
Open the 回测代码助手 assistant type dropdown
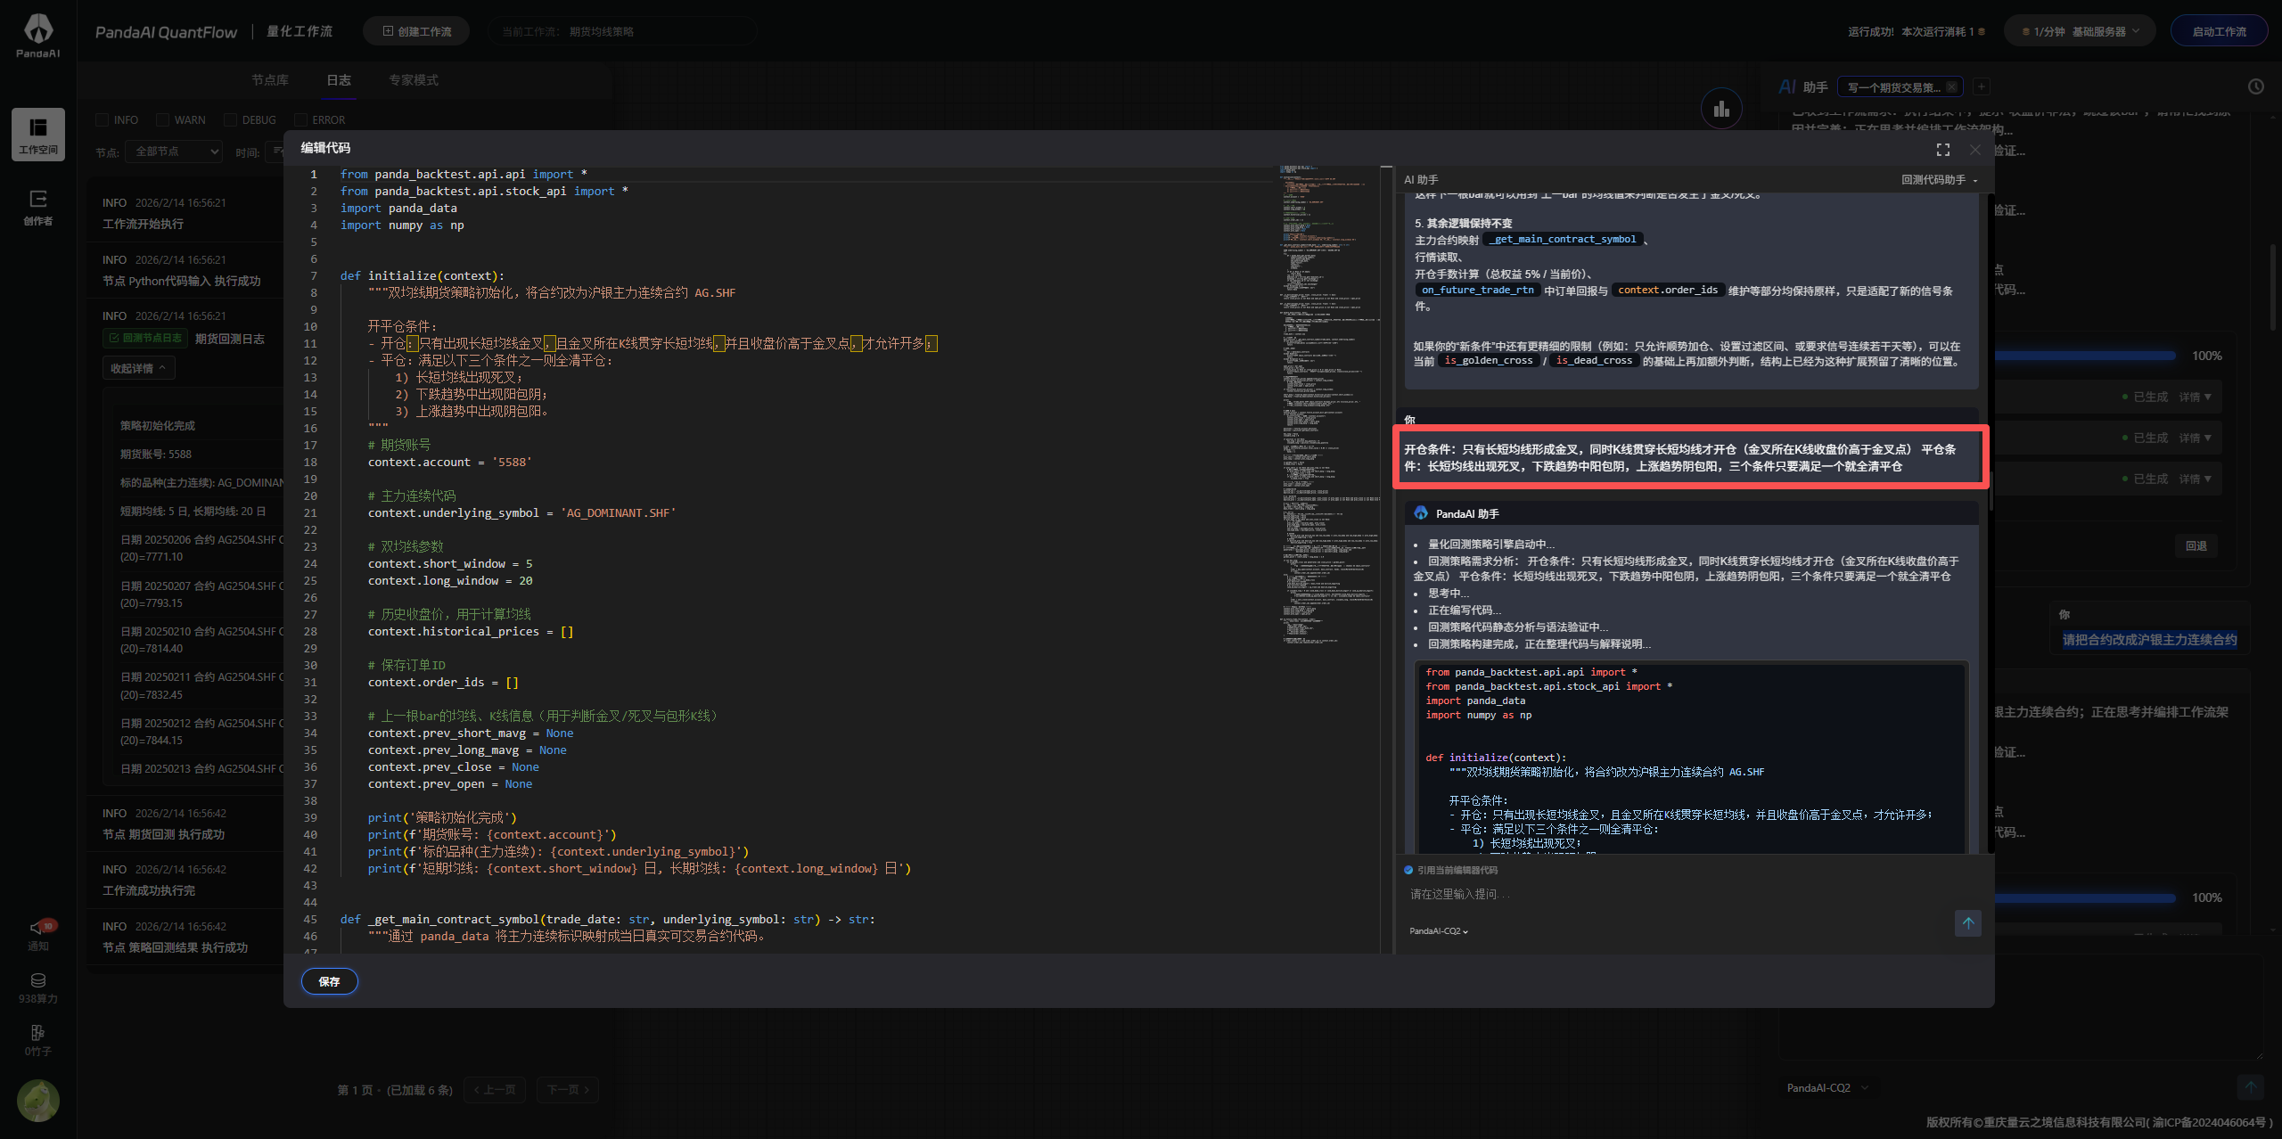tap(1940, 180)
